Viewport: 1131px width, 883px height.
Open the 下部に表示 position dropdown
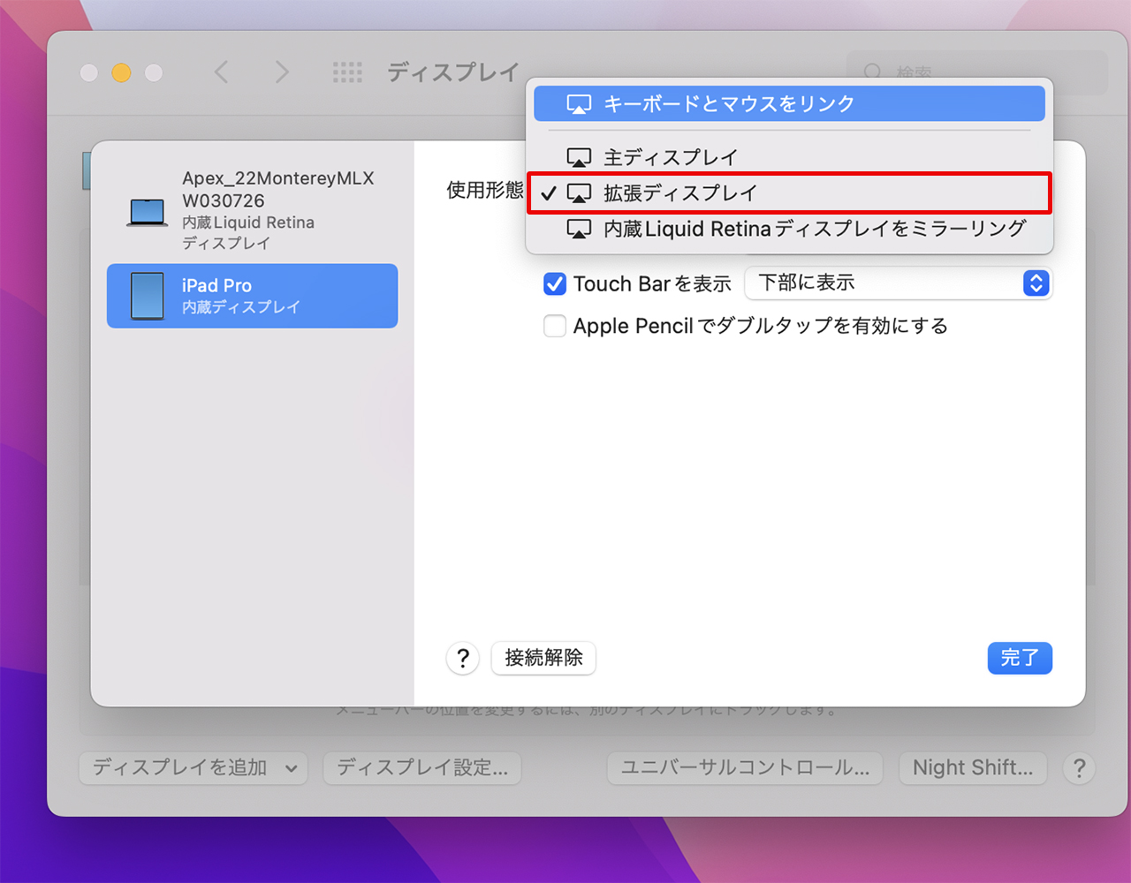coord(899,283)
